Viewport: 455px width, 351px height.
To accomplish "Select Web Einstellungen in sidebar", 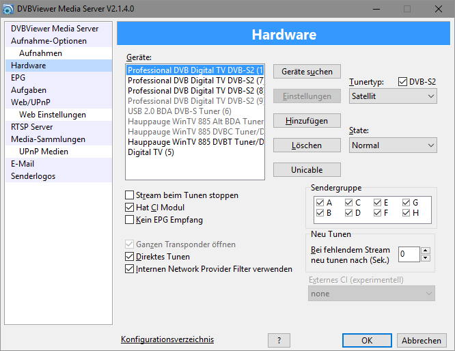I will click(x=59, y=115).
